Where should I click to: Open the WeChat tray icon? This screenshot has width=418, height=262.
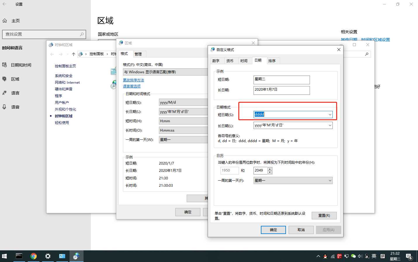353,256
